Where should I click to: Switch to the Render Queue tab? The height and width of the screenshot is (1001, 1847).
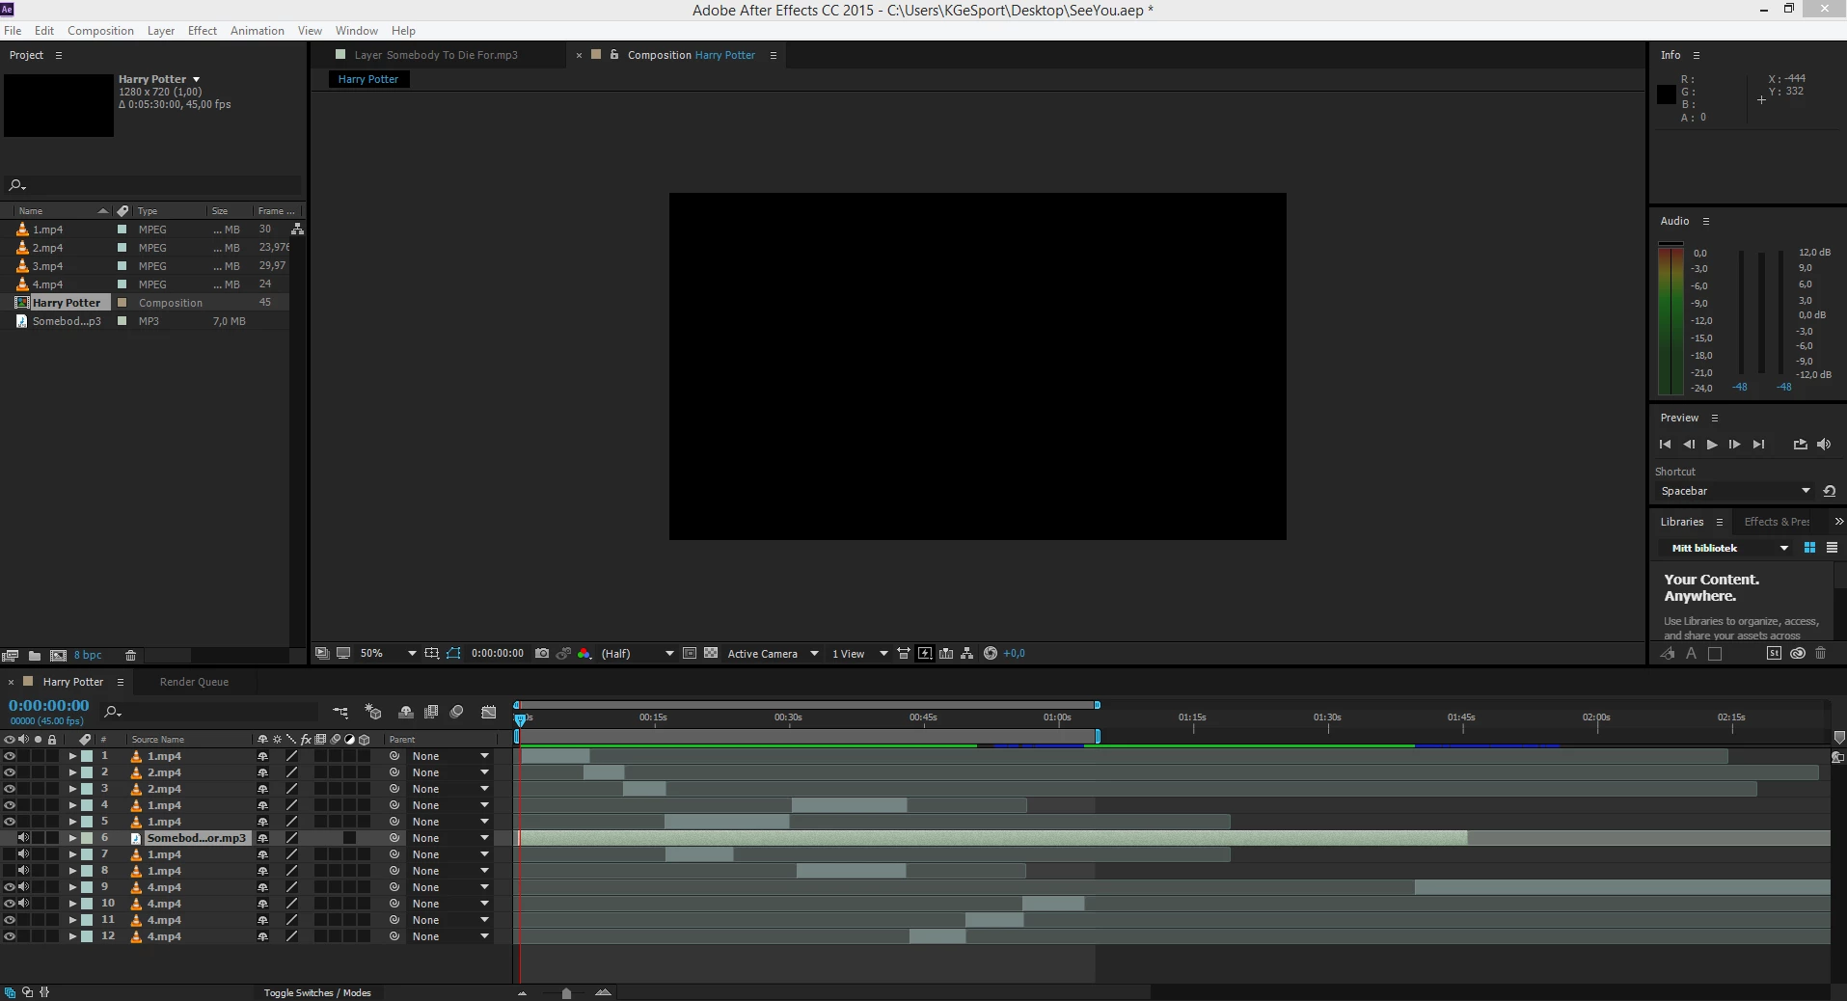194,682
